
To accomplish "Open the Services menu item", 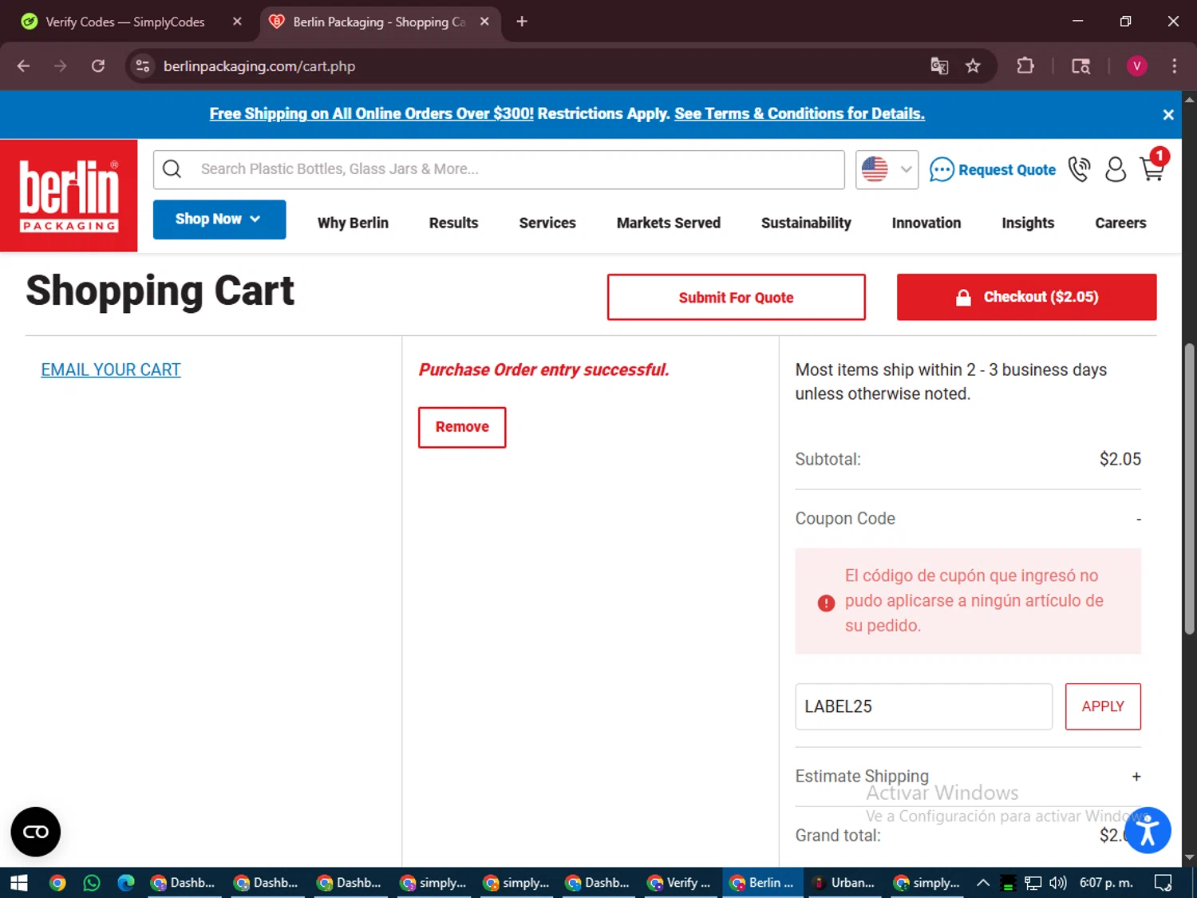I will pyautogui.click(x=547, y=223).
